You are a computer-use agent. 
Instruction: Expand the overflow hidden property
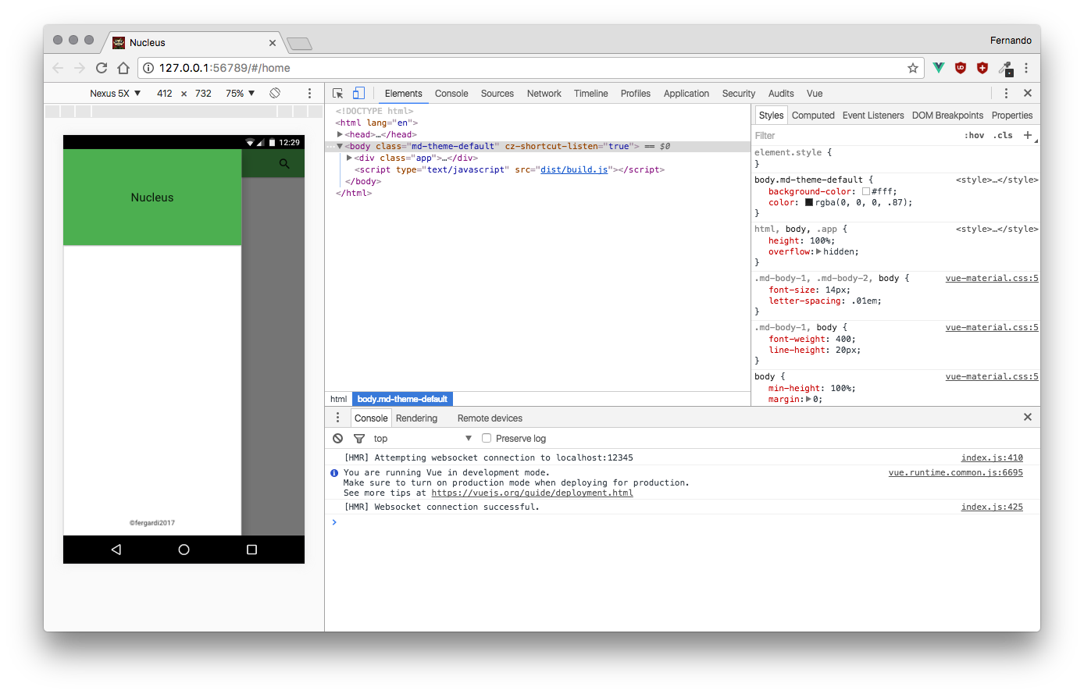(x=818, y=251)
